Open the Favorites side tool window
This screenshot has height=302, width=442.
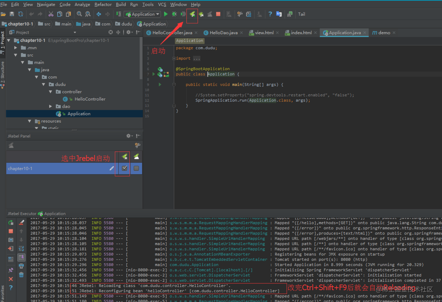2,293
